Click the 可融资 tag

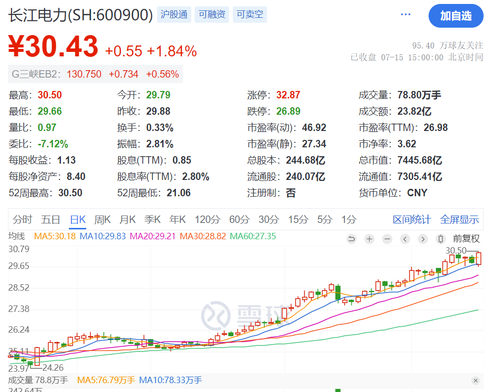pyautogui.click(x=212, y=14)
